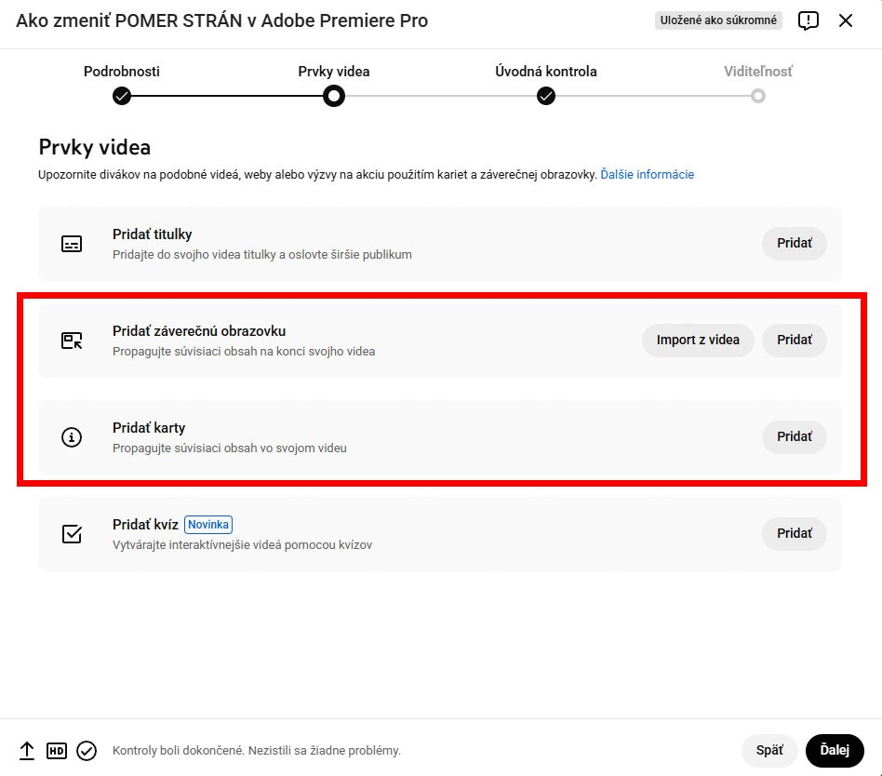
Task: Select the Prvky videa step
Action: 334,95
